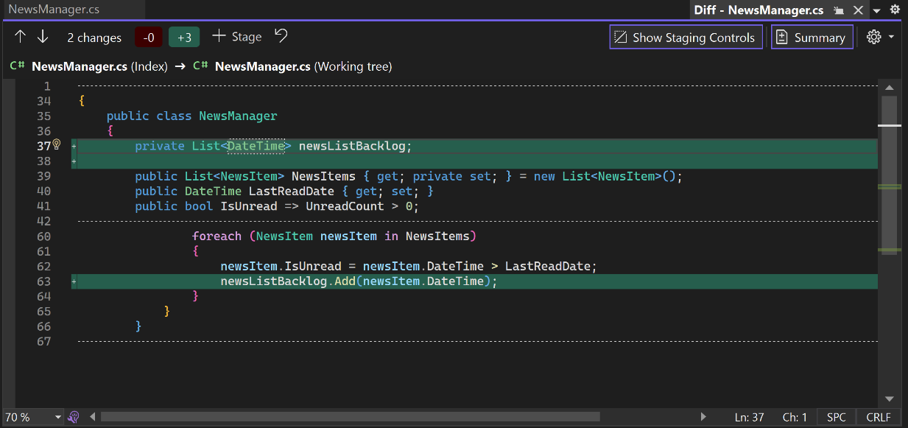
Task: Toggle Show Staging Controls
Action: click(685, 38)
